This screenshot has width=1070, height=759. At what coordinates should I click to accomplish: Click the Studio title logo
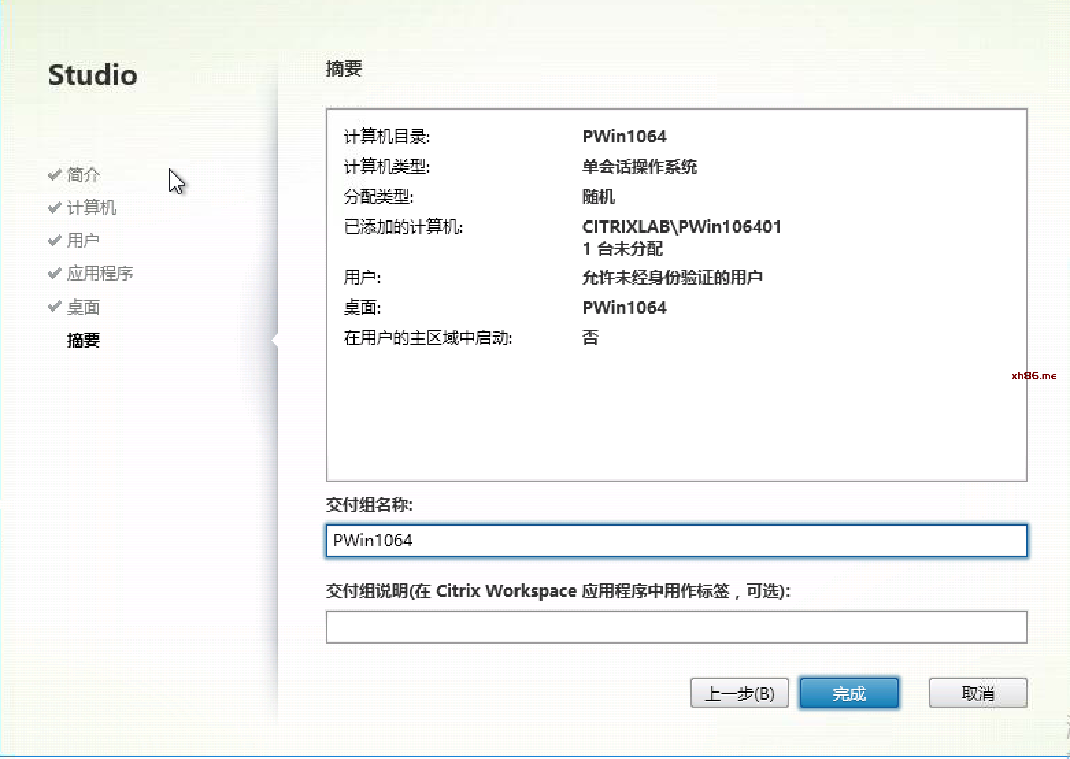(93, 75)
